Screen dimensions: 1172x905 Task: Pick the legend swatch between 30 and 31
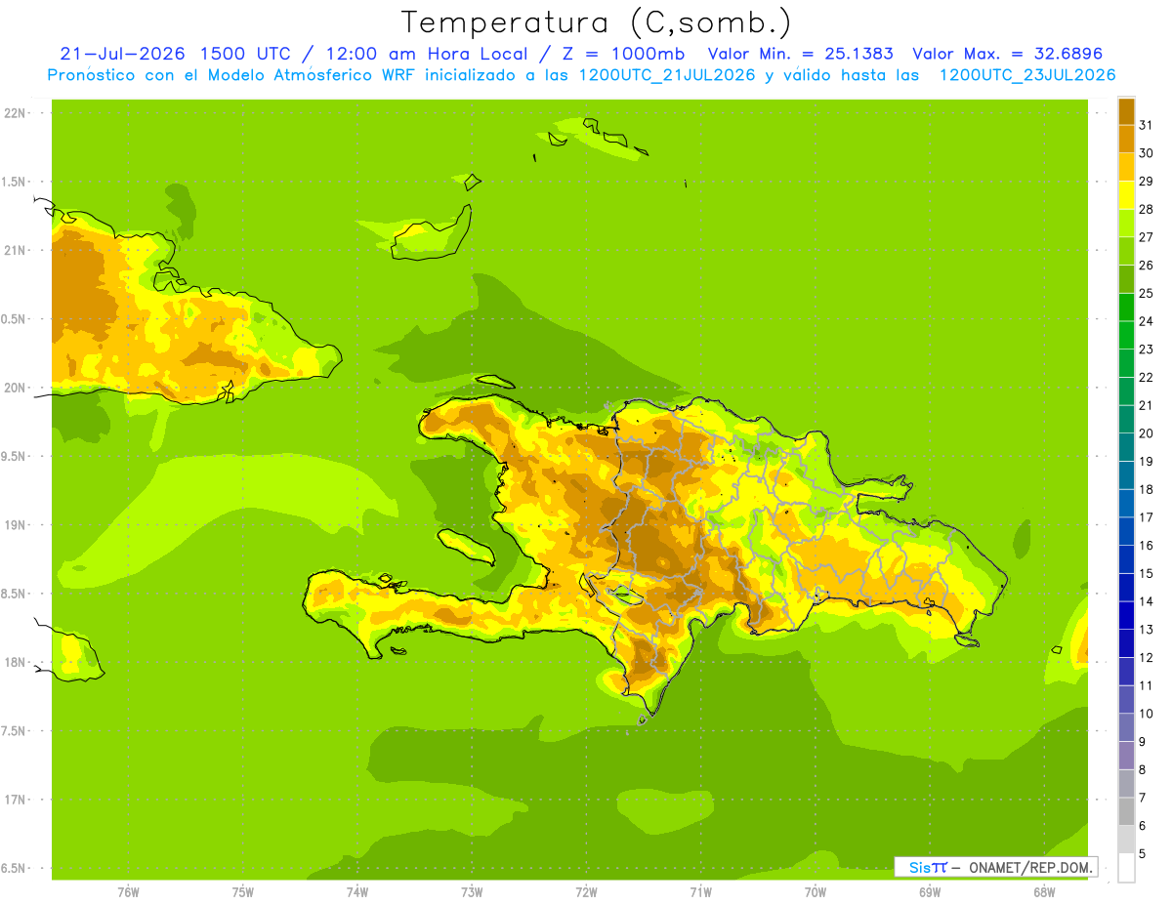click(x=1126, y=138)
